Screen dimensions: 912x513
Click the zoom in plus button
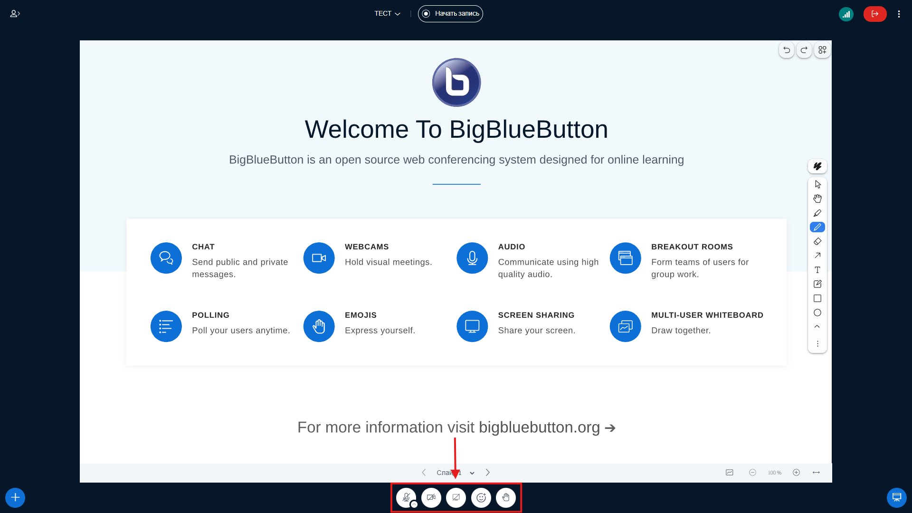click(796, 473)
